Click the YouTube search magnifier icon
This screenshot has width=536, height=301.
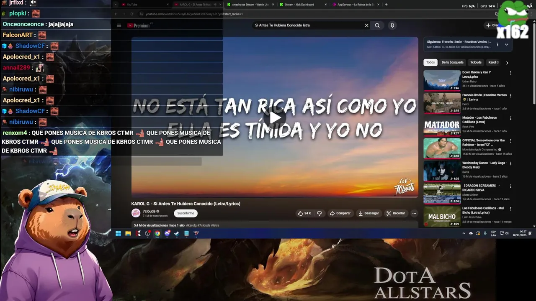(377, 26)
